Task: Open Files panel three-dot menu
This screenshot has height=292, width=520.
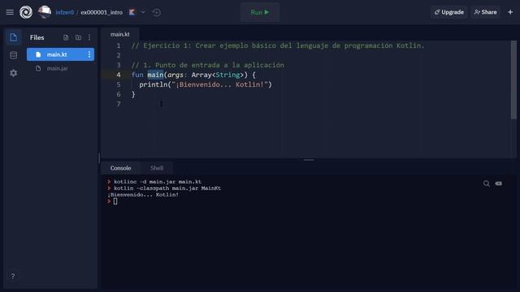Action: point(89,37)
